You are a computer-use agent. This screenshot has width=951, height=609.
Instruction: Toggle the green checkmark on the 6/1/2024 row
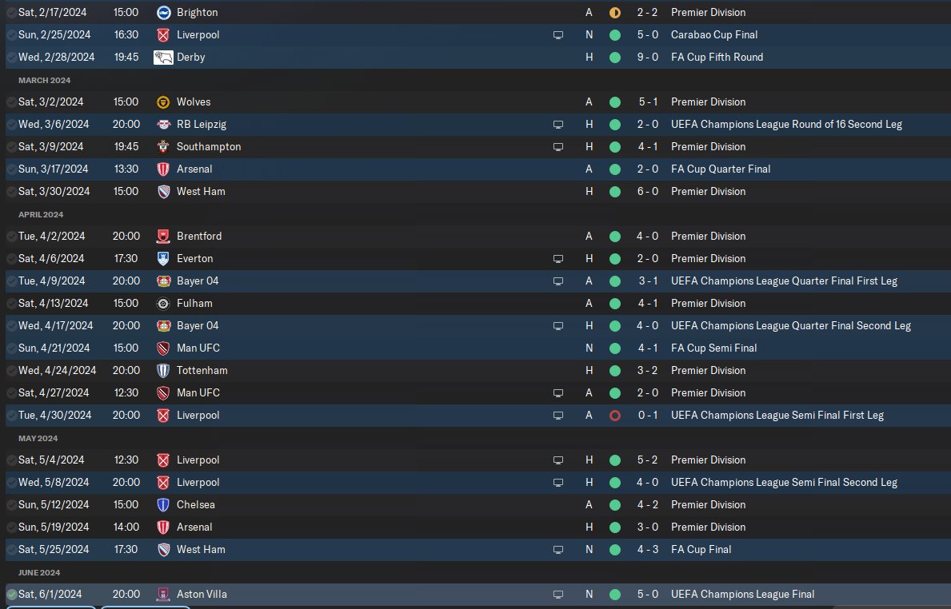click(11, 595)
